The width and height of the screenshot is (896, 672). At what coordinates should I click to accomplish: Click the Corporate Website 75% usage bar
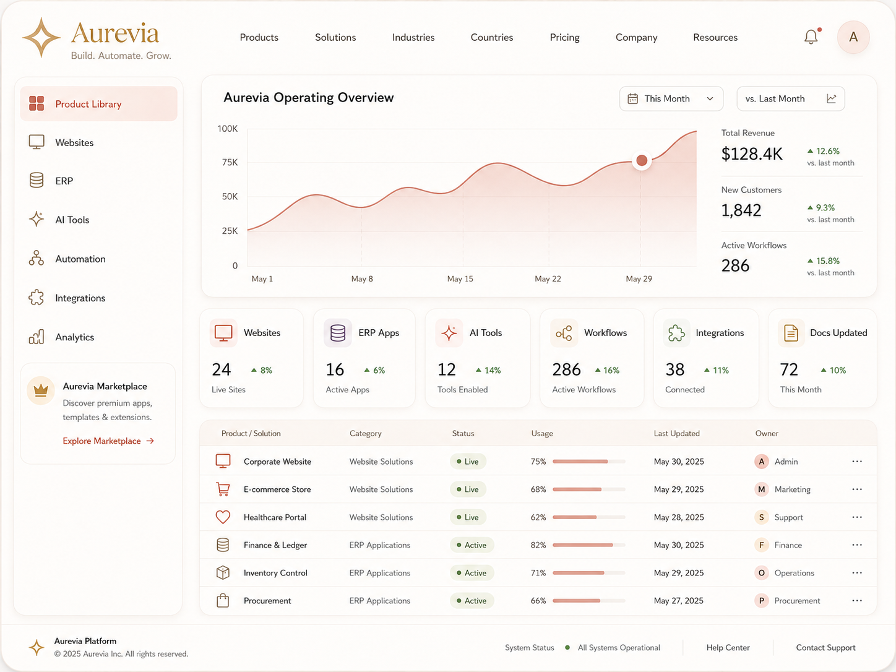pyautogui.click(x=589, y=461)
